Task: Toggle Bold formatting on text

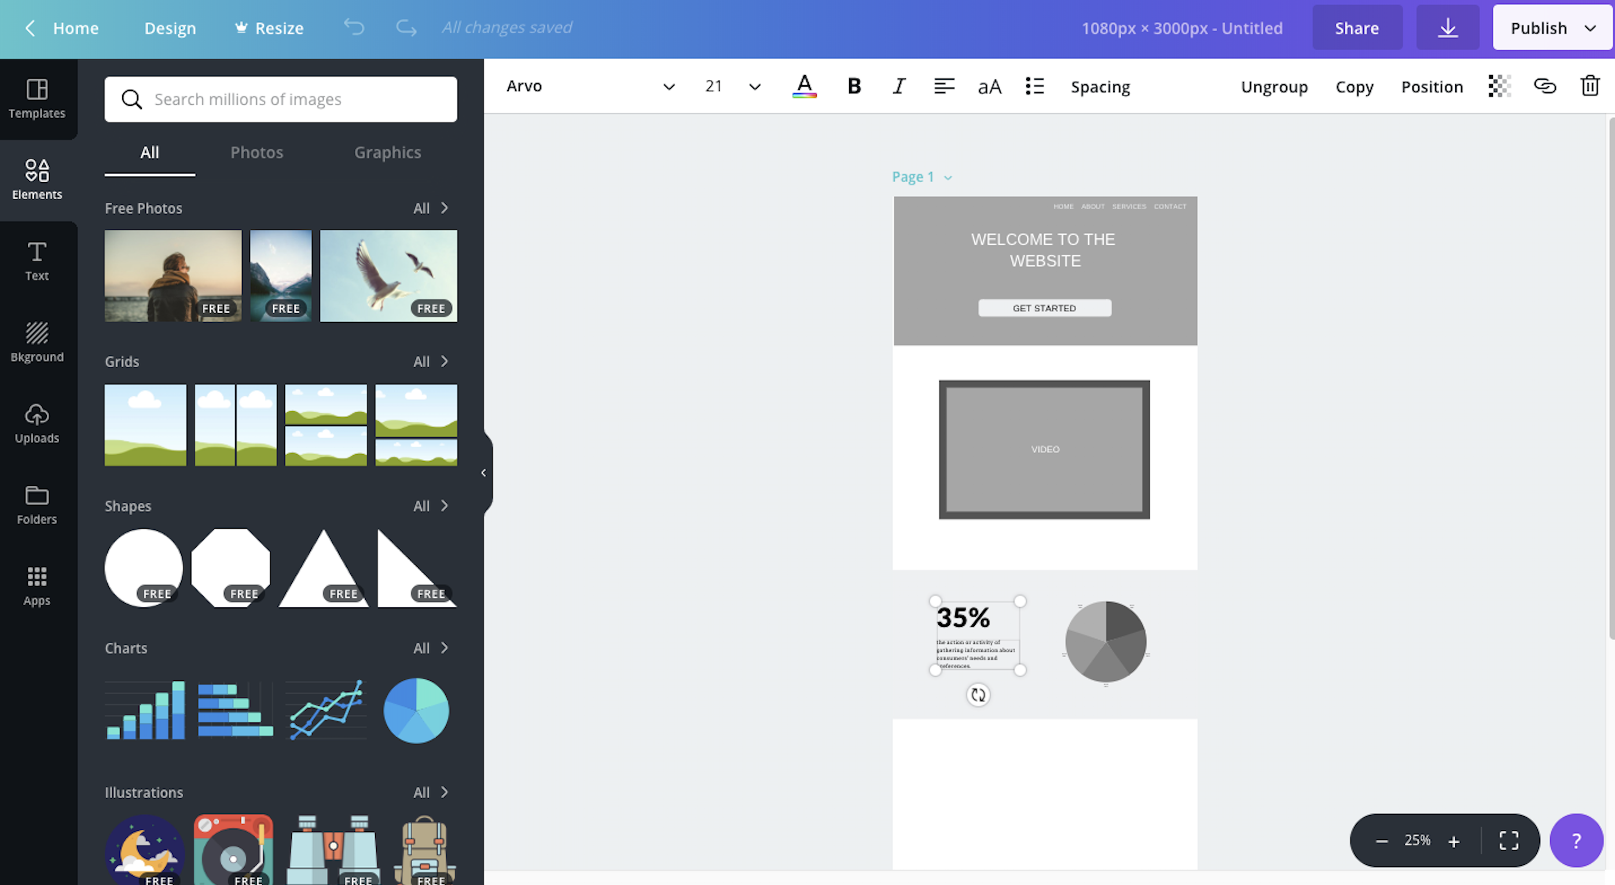Action: click(x=850, y=85)
